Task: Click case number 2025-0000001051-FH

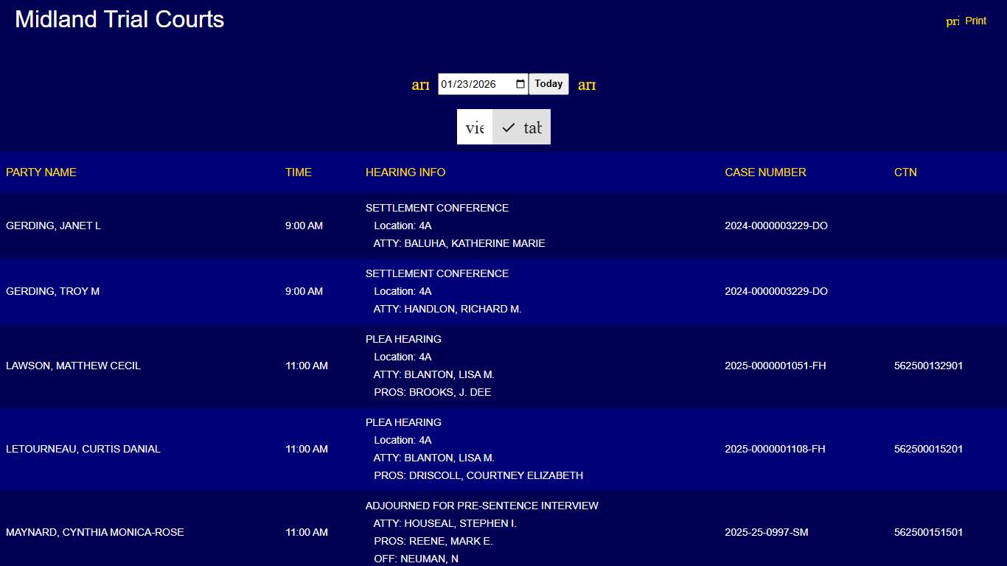Action: coord(775,366)
